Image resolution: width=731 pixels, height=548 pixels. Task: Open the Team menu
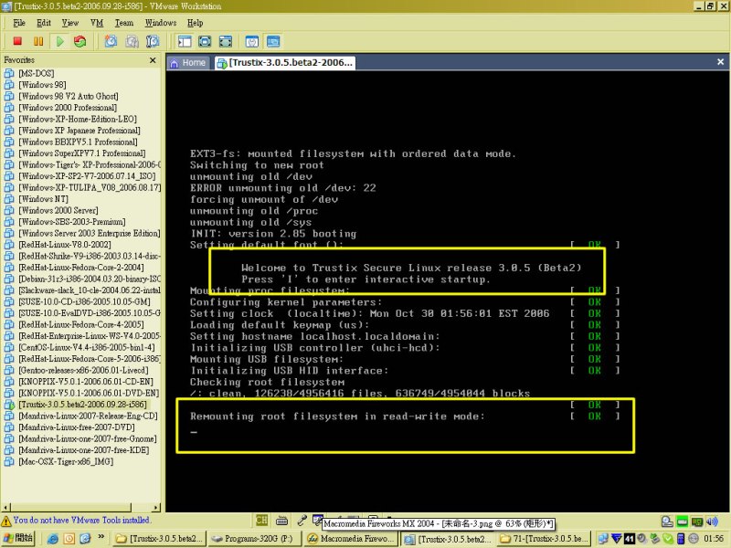[124, 23]
